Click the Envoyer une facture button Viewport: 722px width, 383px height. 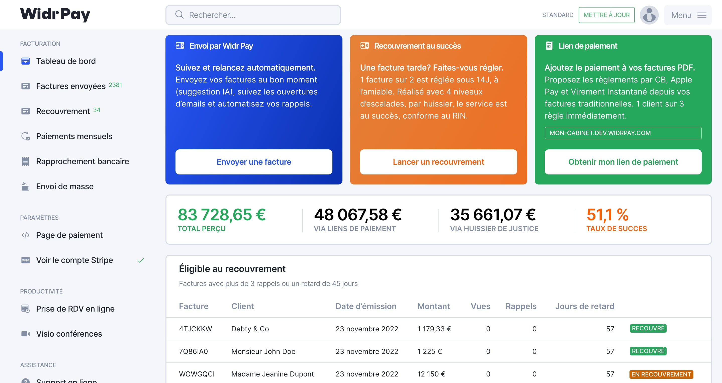[x=254, y=162]
